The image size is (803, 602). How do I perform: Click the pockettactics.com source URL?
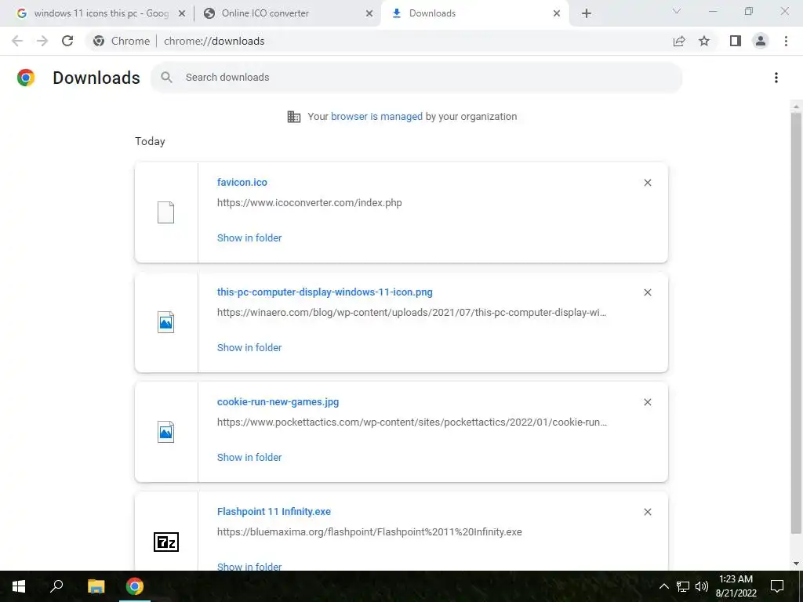(412, 422)
